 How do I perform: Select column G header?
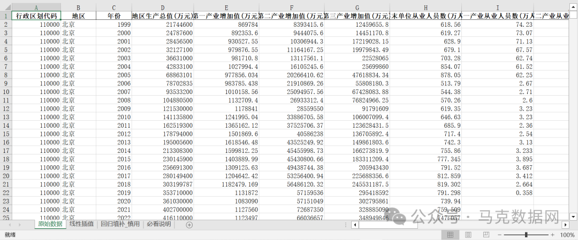coord(357,7)
